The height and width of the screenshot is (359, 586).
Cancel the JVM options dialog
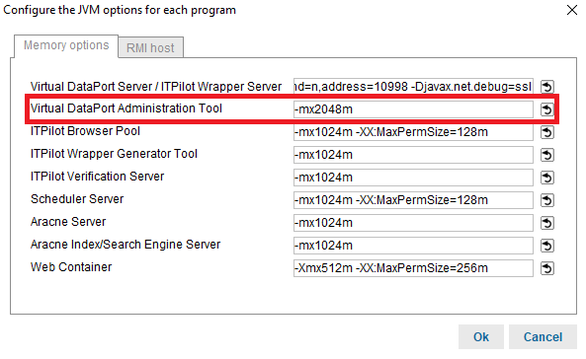click(543, 336)
